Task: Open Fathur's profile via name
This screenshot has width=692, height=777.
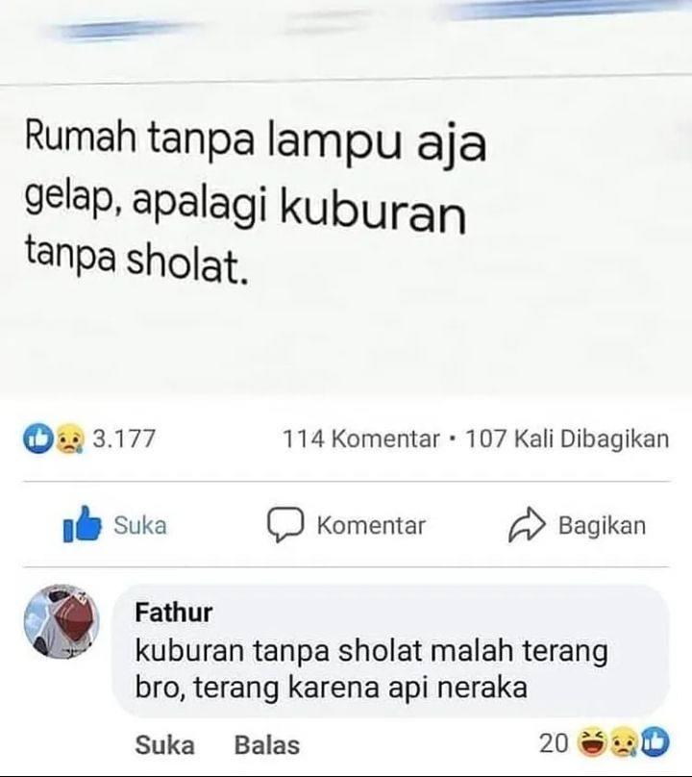Action: point(174,613)
